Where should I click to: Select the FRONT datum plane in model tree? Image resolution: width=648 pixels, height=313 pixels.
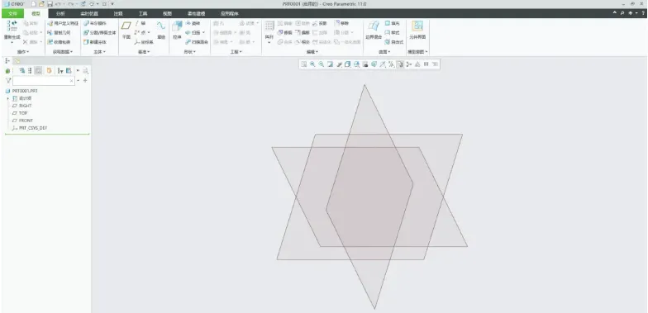pos(23,121)
